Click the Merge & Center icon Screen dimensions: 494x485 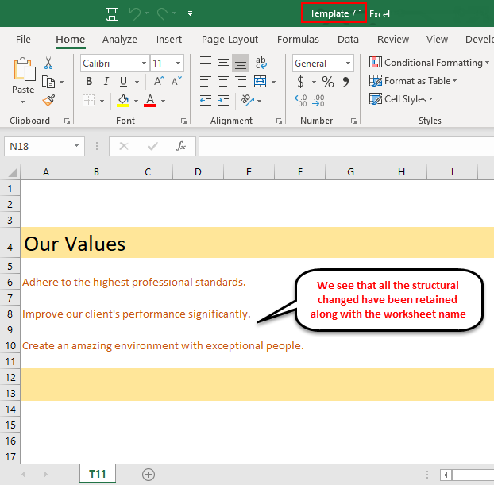coord(261,81)
